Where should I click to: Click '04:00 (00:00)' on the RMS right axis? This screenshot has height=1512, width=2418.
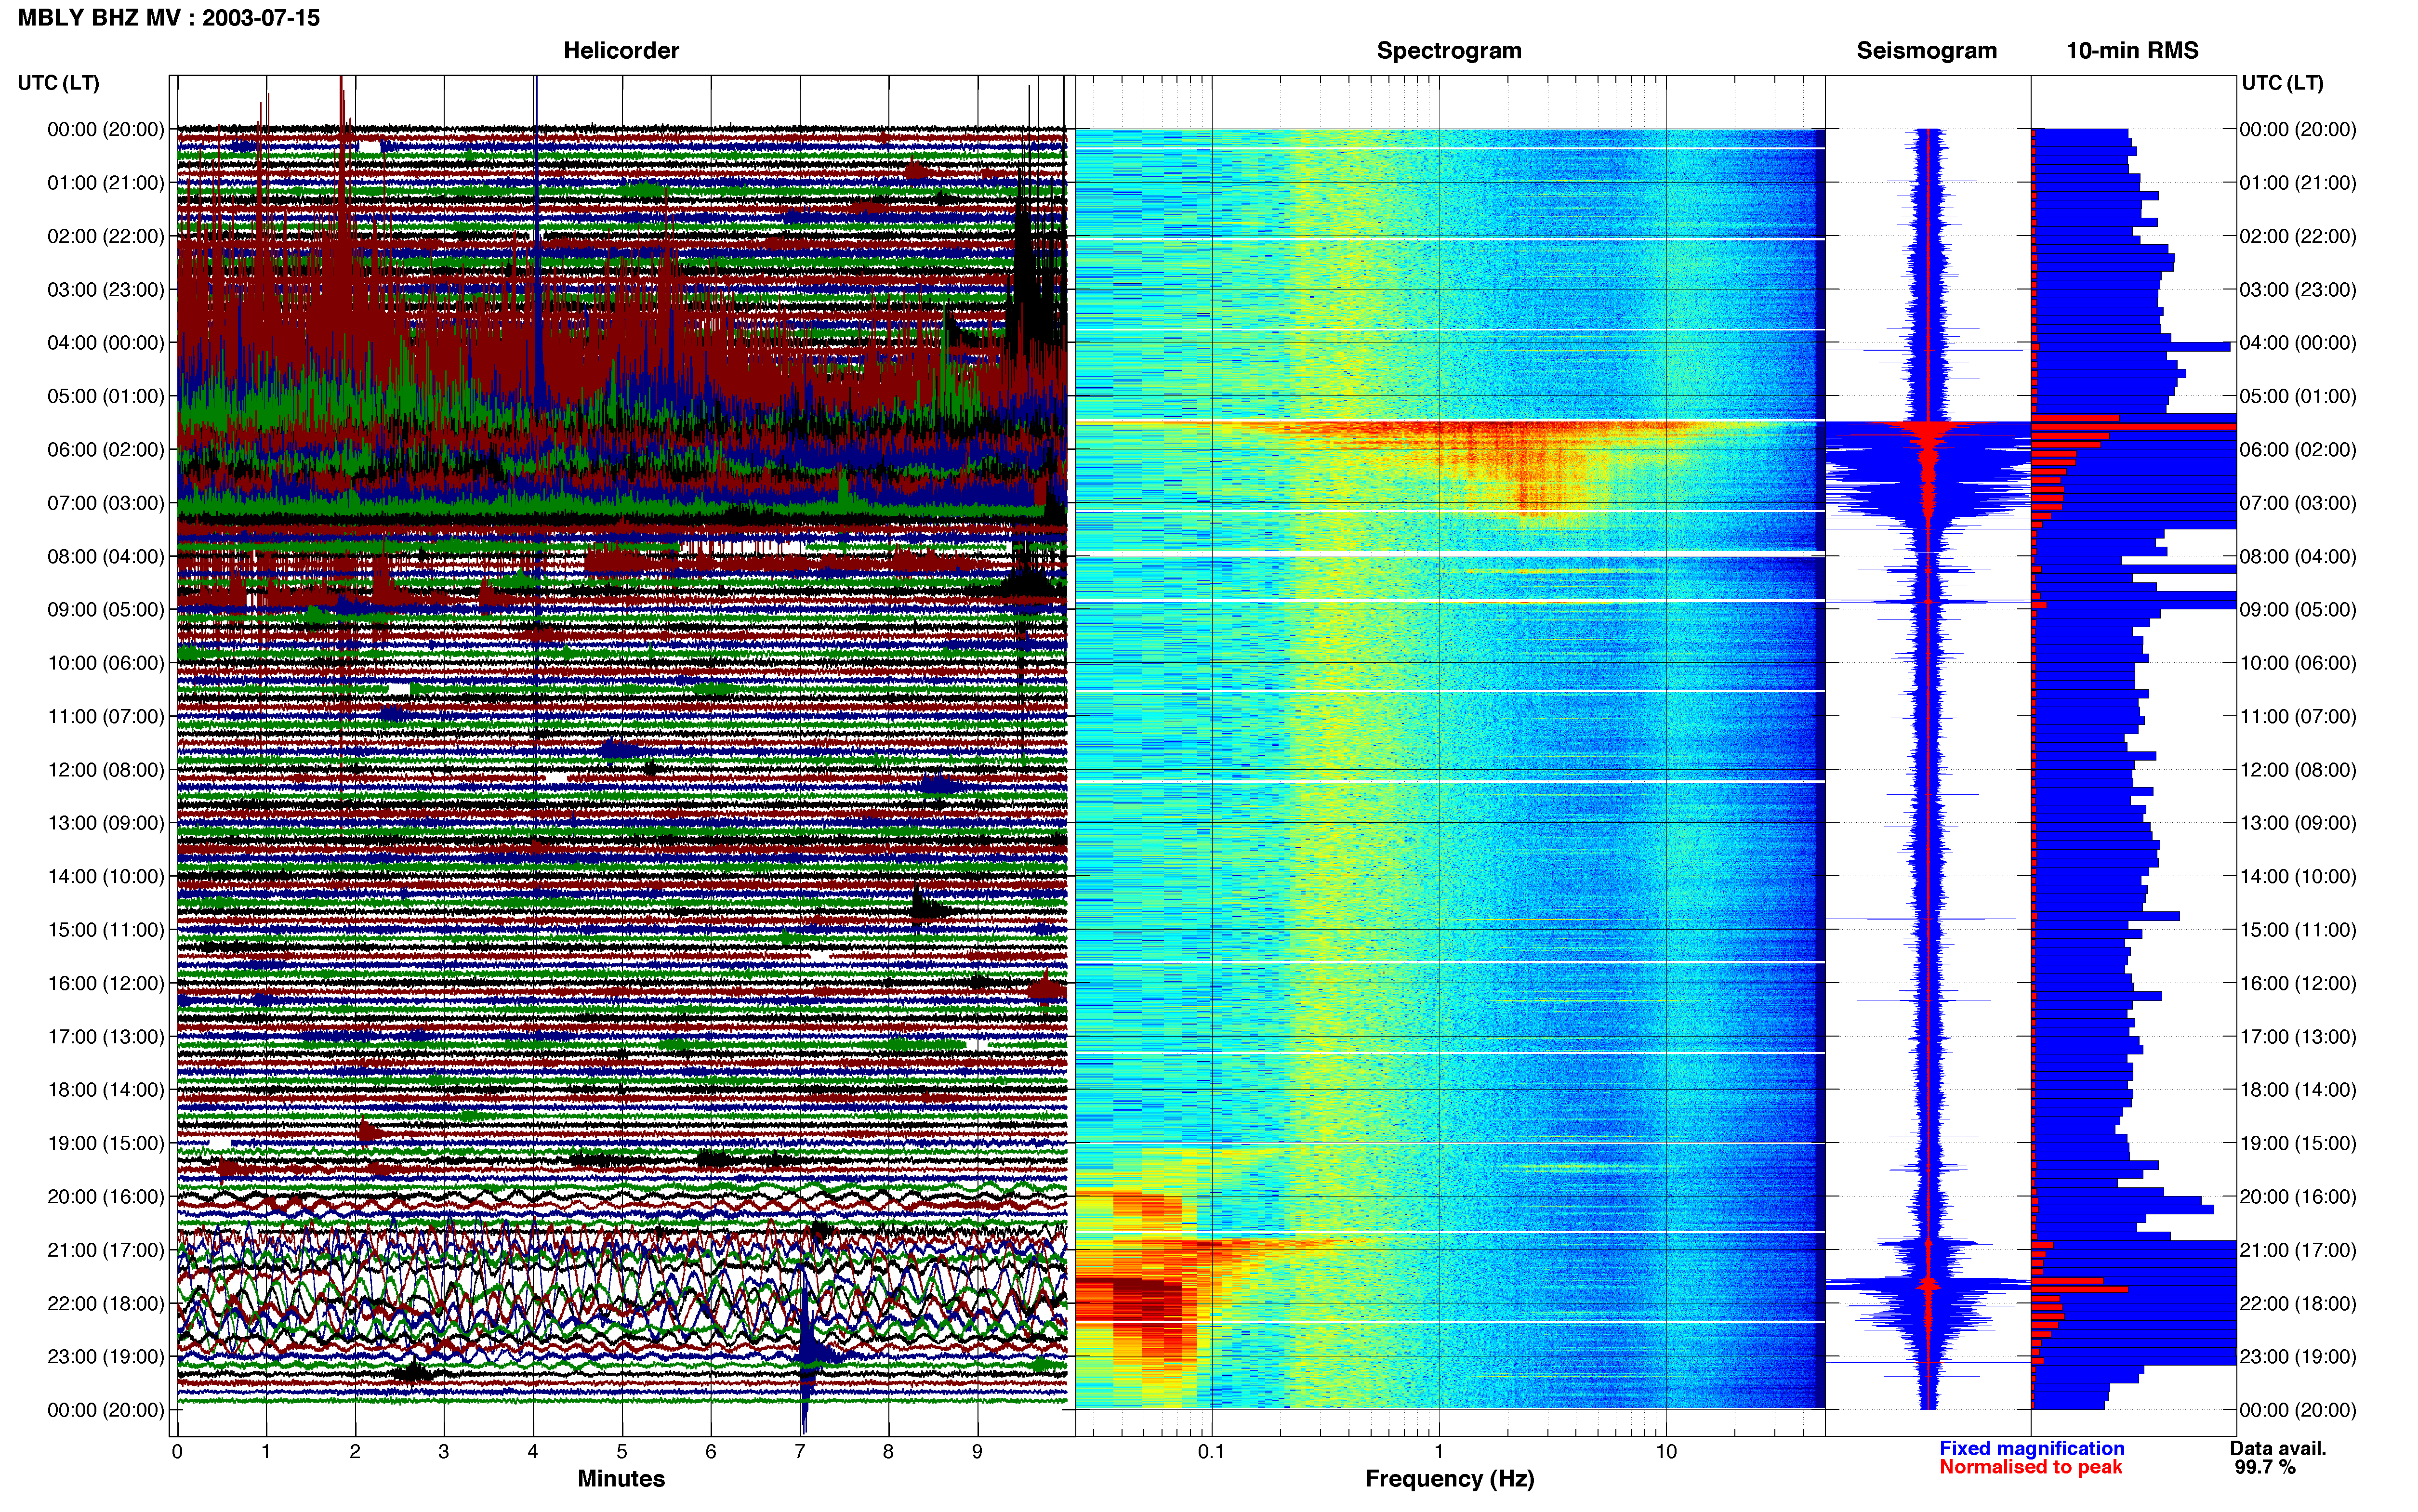click(x=2298, y=343)
